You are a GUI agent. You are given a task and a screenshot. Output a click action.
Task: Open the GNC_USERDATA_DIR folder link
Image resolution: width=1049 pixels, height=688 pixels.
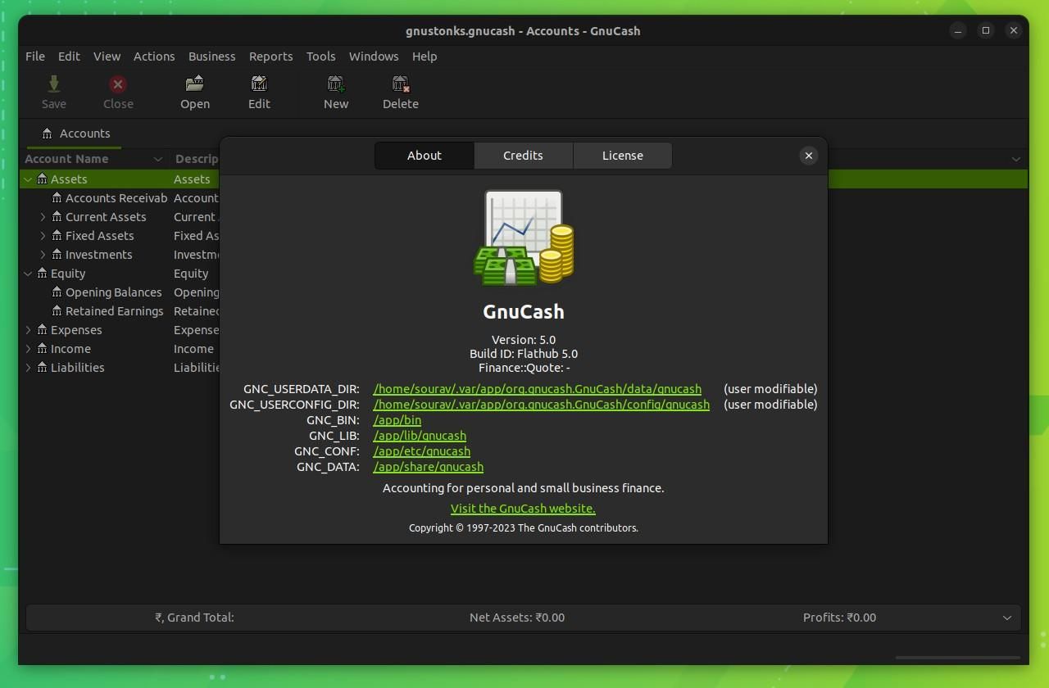coord(537,388)
